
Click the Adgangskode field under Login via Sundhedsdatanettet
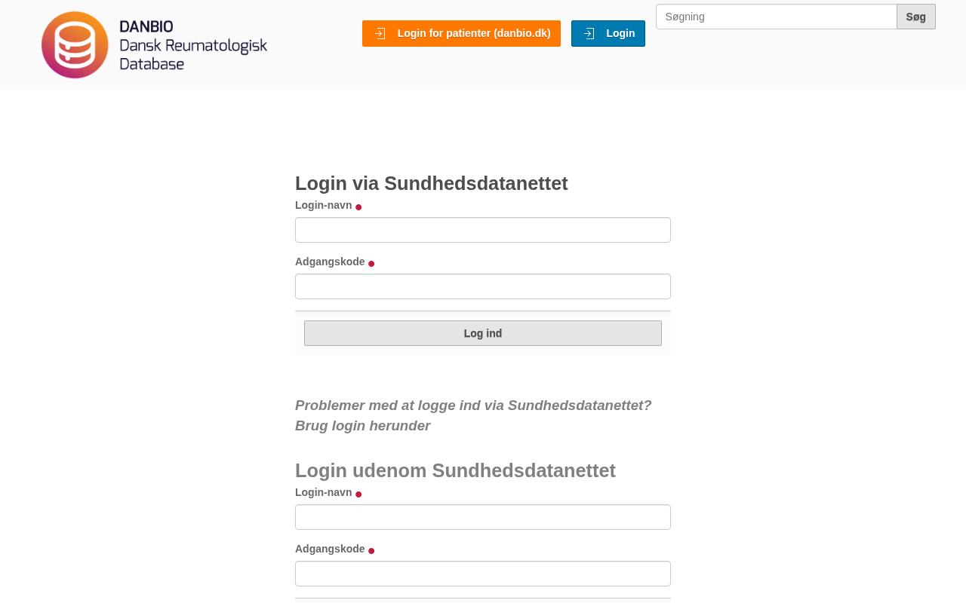[x=483, y=286]
